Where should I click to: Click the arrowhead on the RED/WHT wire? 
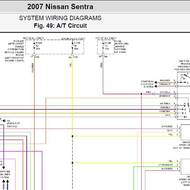[156, 86]
